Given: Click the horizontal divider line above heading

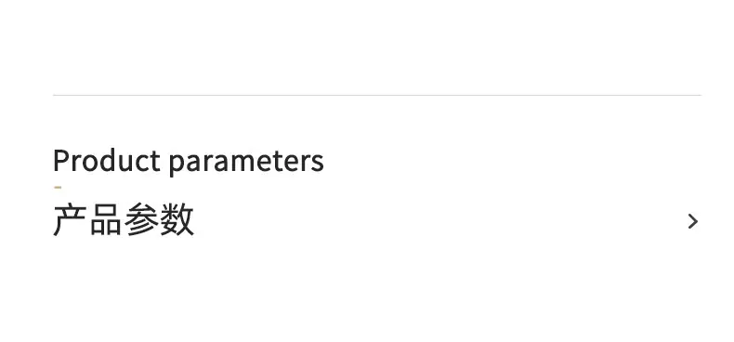Looking at the screenshot, I should tap(377, 95).
